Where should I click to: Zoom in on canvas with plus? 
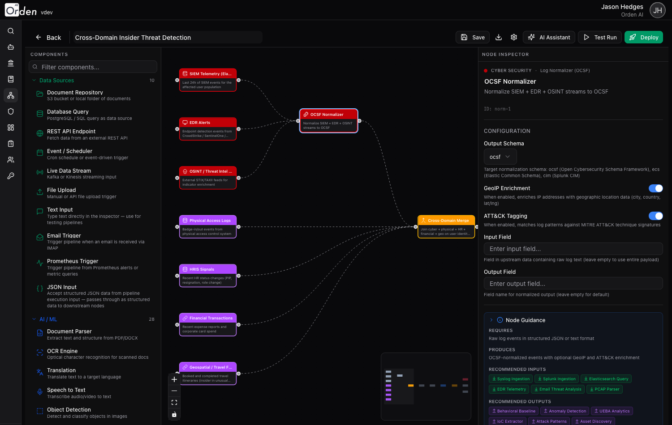tap(174, 379)
